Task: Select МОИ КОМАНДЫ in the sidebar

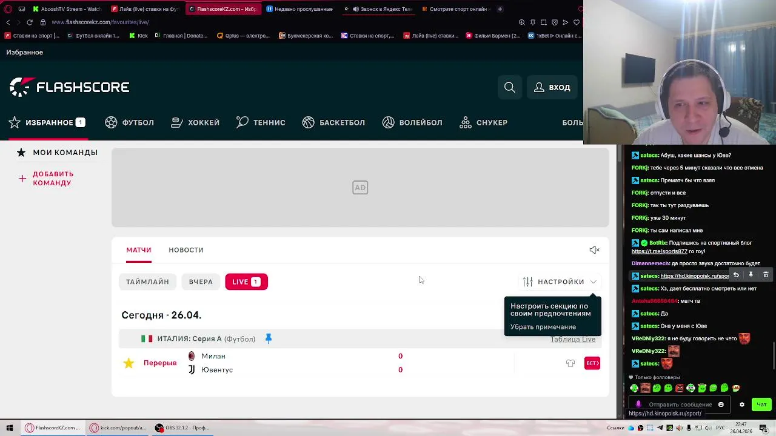Action: [x=65, y=153]
